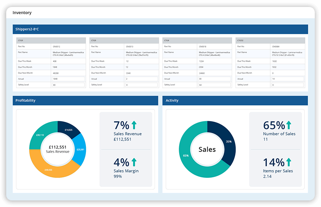Select the Activity panel header

(x=235, y=101)
